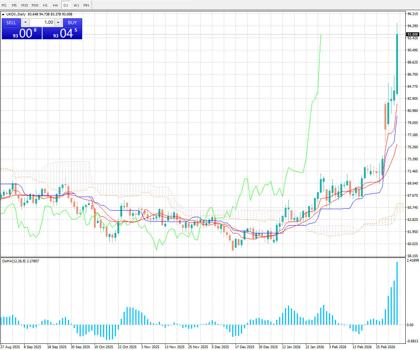Change chart to the H1 timeframe
This screenshot has height=350, width=420.
tap(45, 5)
